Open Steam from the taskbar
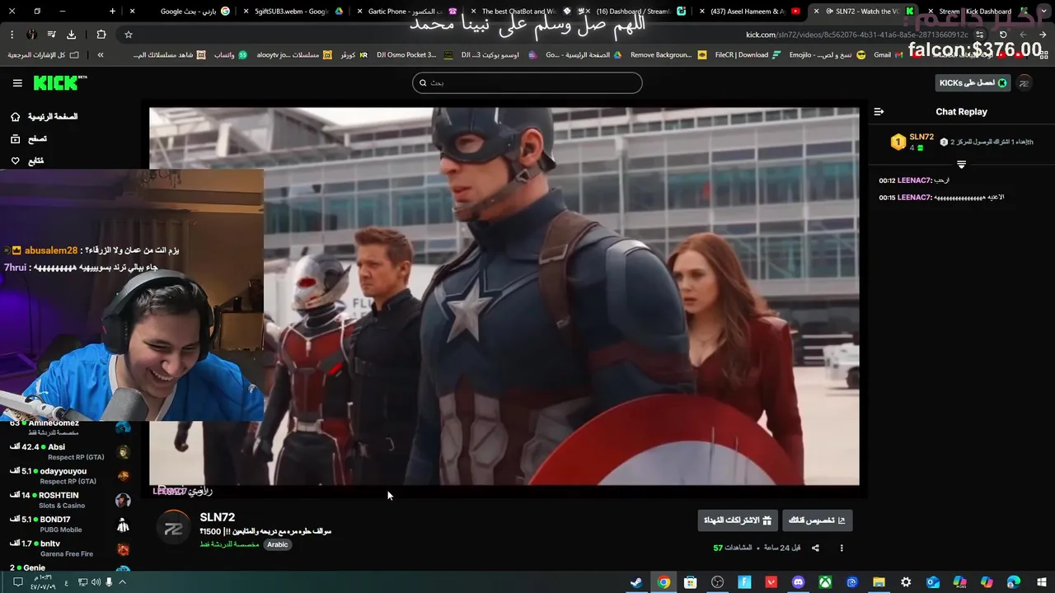Image resolution: width=1055 pixels, height=593 pixels. pos(636,582)
